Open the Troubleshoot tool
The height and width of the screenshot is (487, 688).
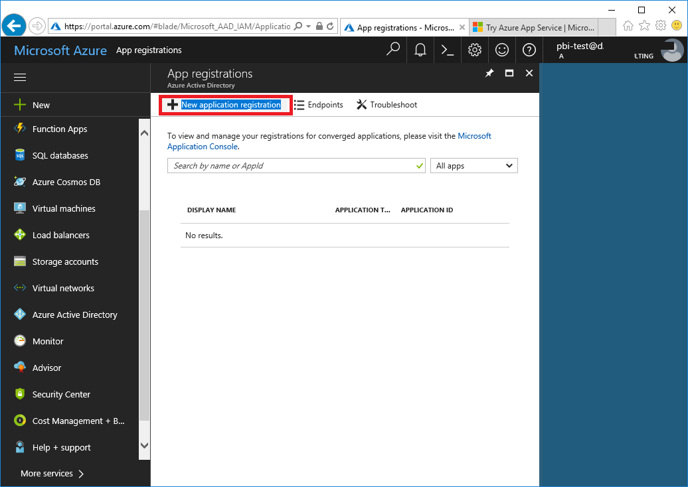(x=387, y=105)
